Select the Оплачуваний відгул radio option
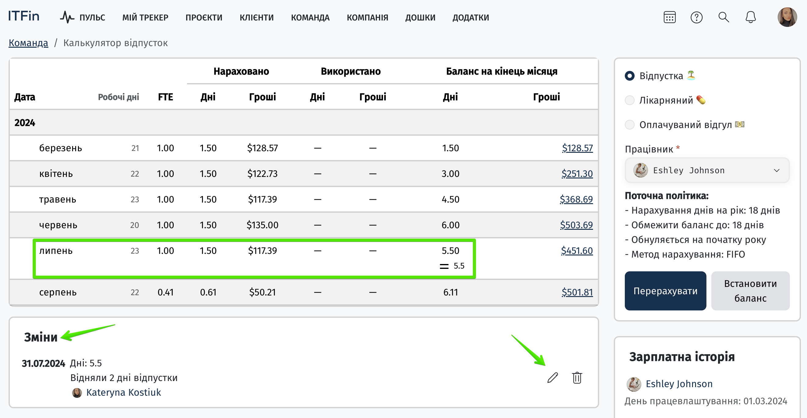807x418 pixels. [629, 125]
